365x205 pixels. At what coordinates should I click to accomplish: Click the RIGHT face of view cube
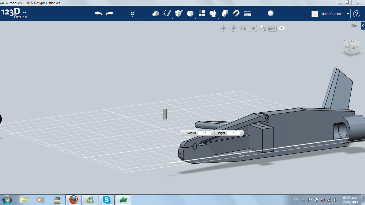[355, 48]
